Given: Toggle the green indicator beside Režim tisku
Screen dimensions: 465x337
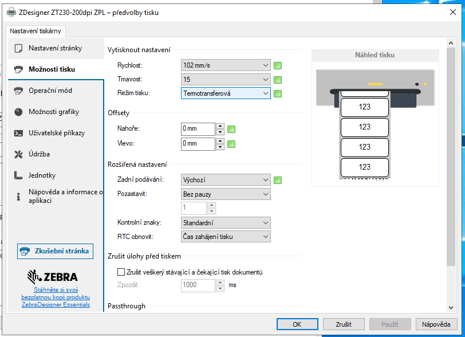Looking at the screenshot, I should [x=278, y=93].
